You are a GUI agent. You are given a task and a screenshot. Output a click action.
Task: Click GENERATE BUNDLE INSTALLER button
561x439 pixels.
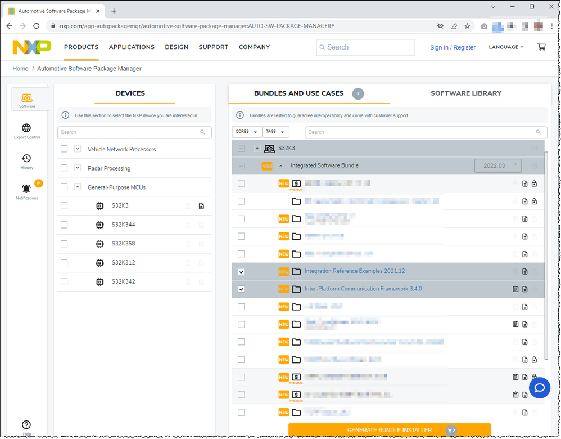(x=390, y=430)
